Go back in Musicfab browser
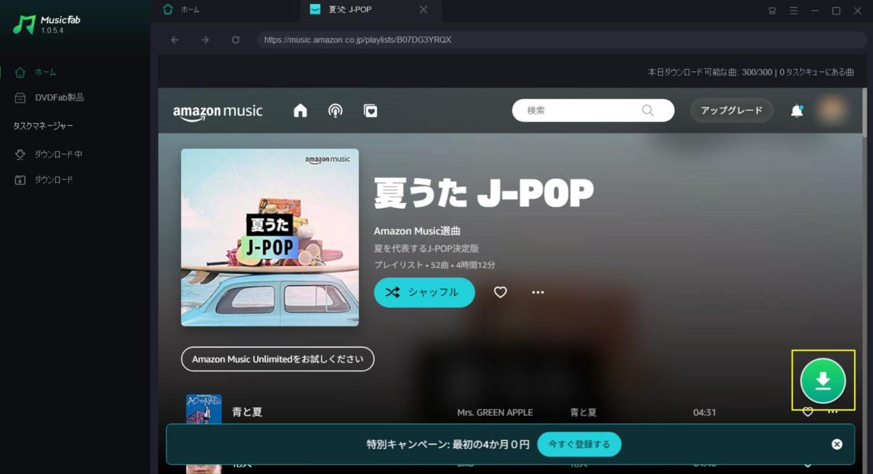 pos(175,40)
